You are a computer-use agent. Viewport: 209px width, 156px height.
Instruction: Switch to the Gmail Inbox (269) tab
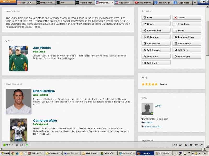(27, 3)
